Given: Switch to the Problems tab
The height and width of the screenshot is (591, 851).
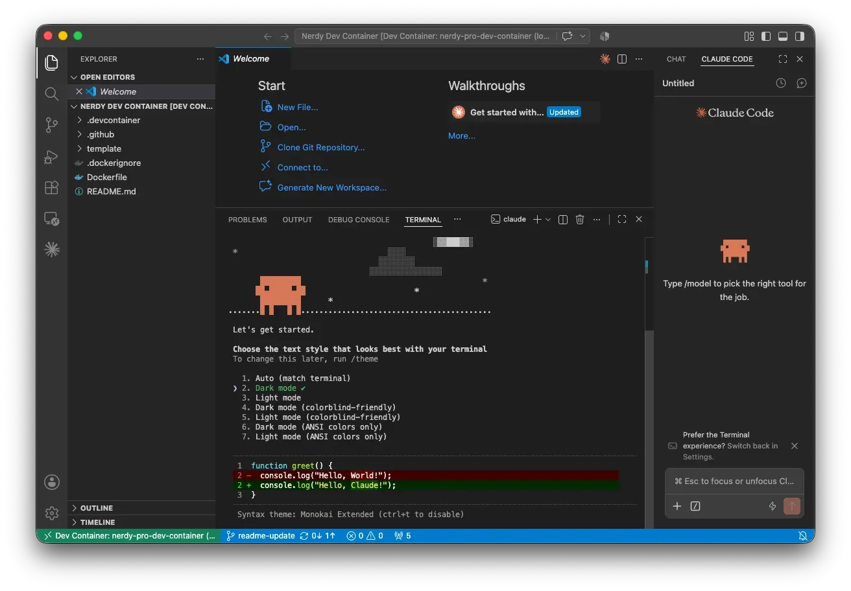Looking at the screenshot, I should point(247,220).
